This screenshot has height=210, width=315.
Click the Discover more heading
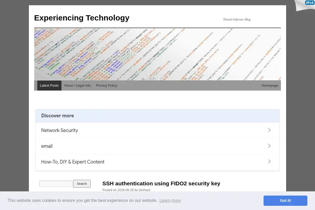click(57, 116)
